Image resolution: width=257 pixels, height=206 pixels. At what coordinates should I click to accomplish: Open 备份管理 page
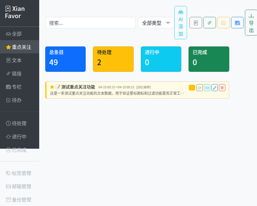(x=20, y=200)
